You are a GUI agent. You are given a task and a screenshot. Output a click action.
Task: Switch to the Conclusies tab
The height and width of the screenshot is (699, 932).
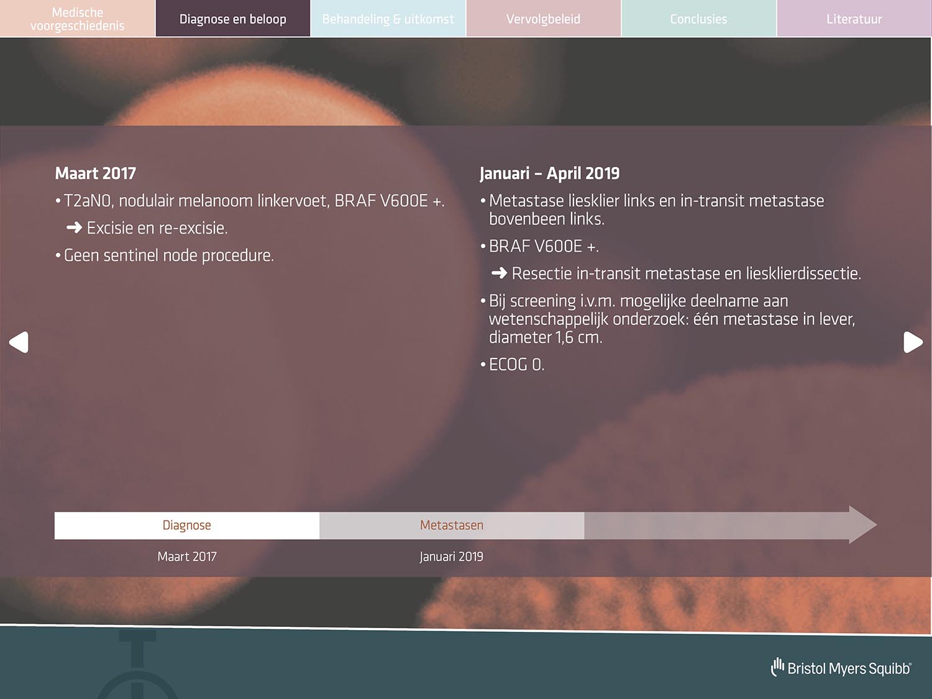(x=699, y=19)
